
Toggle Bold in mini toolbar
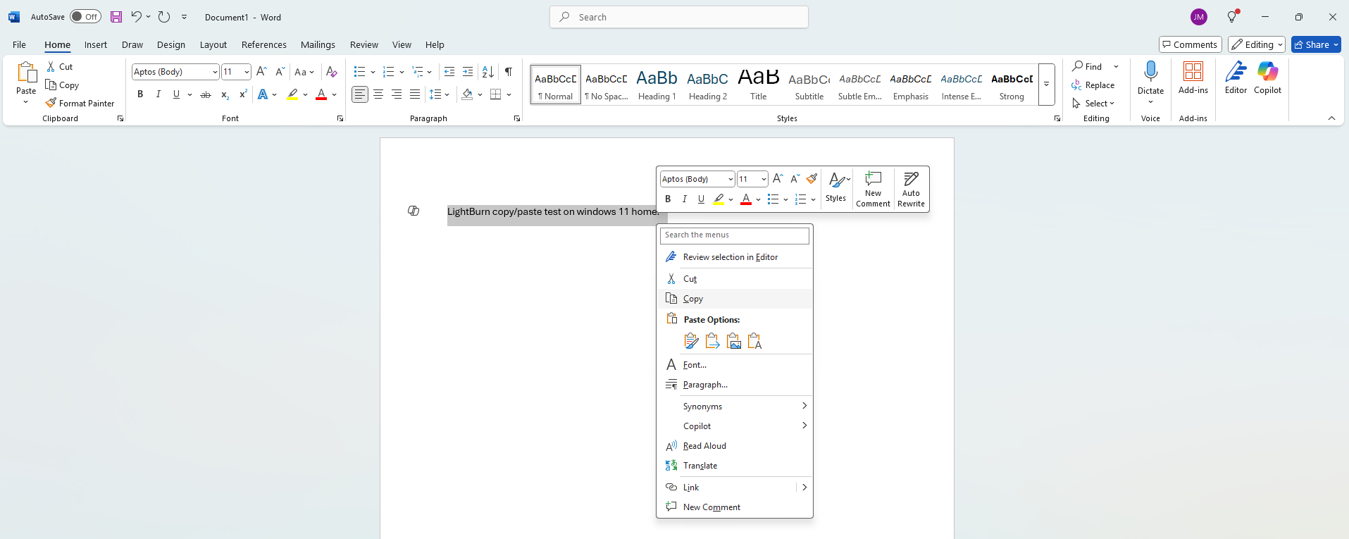tap(668, 199)
